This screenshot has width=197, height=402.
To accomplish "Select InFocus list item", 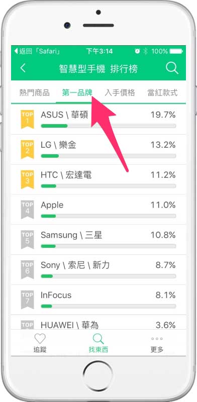I will click(98, 299).
